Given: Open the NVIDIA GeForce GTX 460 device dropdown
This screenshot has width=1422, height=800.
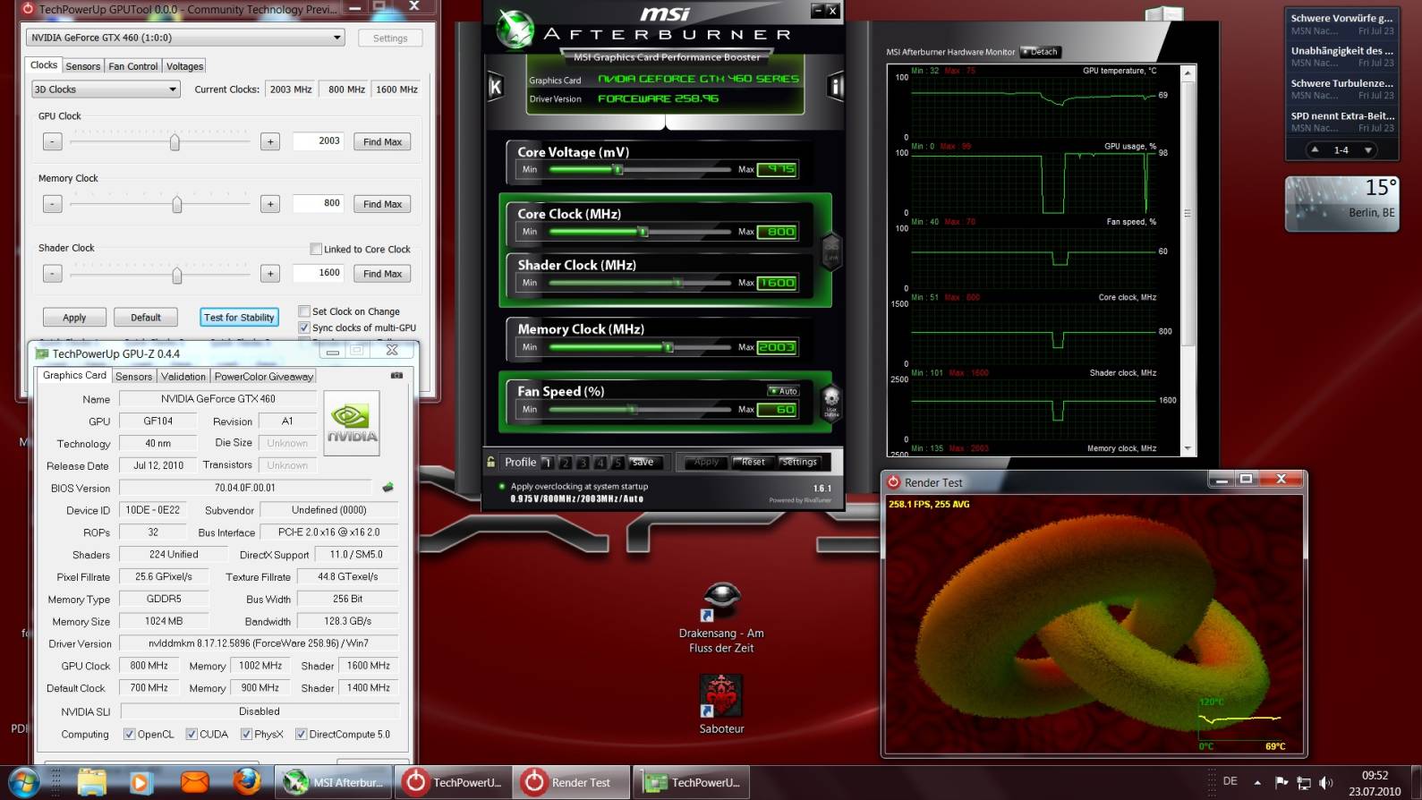Looking at the screenshot, I should pyautogui.click(x=185, y=38).
